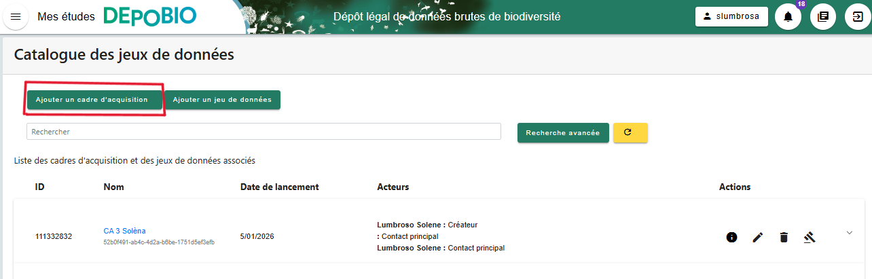
Task: Open the documentation library icon
Action: 823,17
